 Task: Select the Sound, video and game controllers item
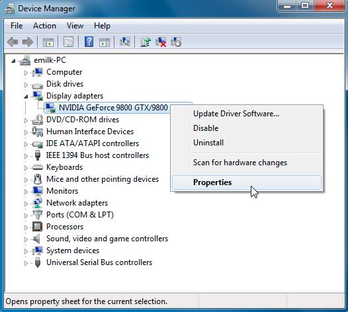point(107,239)
